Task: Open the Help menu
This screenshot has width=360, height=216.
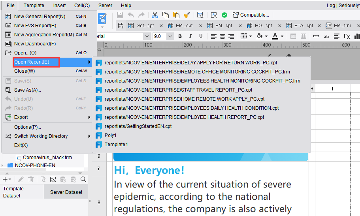Action: tap(126, 5)
